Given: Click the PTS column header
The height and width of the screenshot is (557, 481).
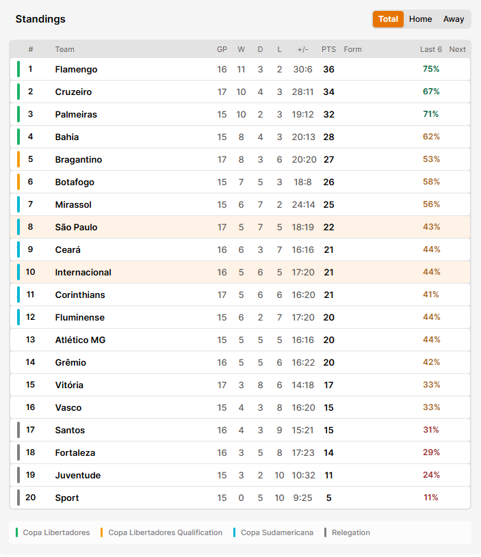Looking at the screenshot, I should coord(328,49).
